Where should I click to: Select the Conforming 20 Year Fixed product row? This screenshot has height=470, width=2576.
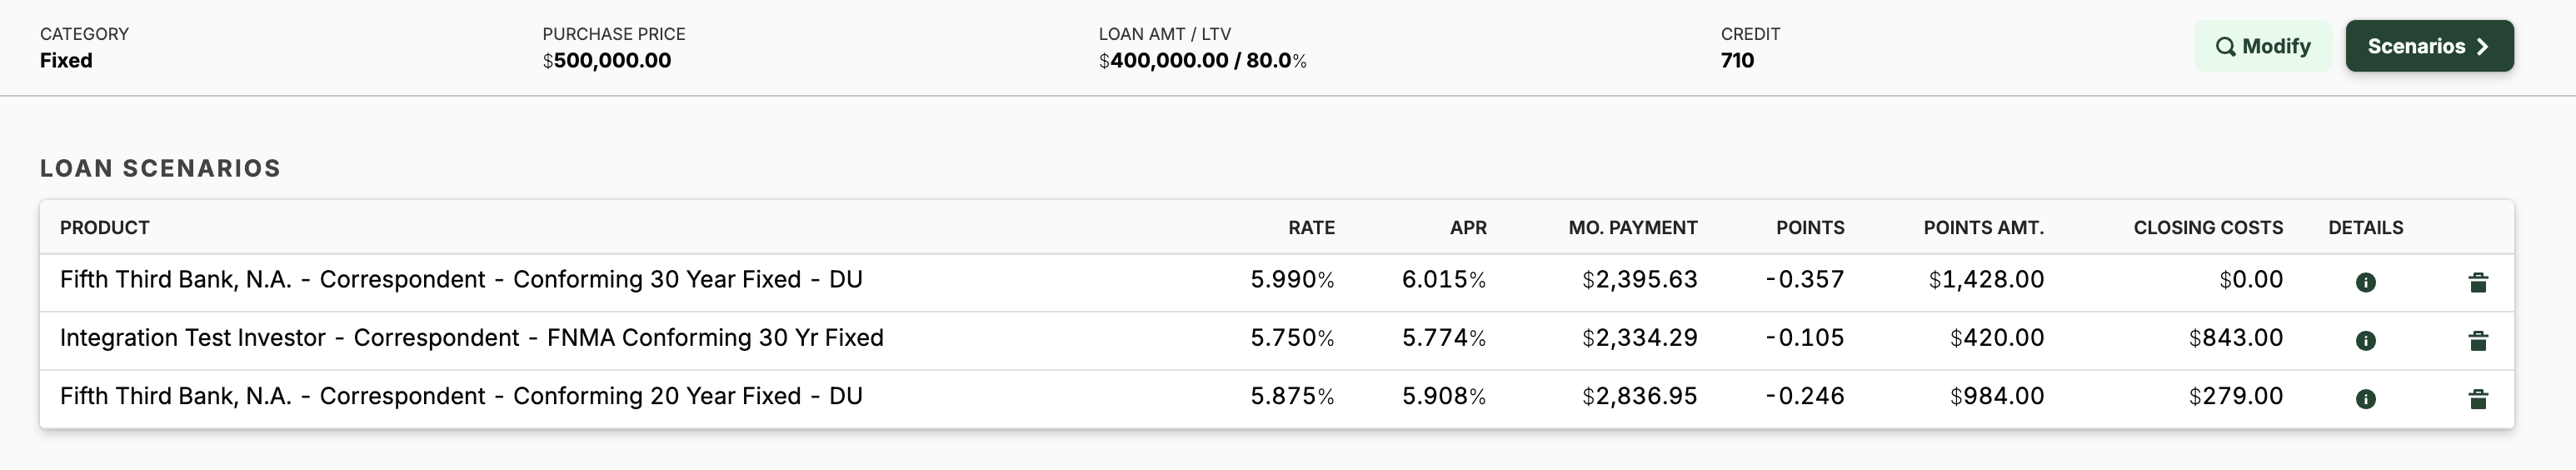coord(461,396)
